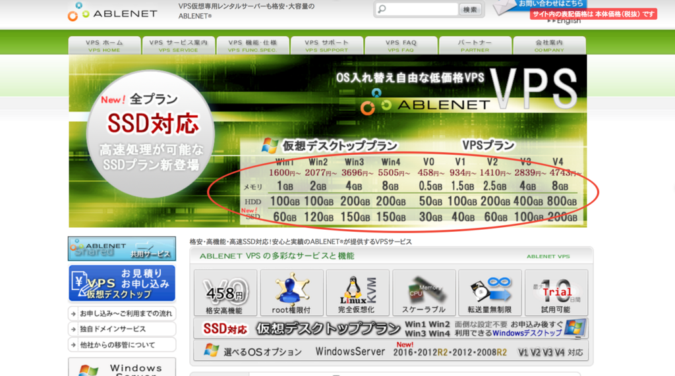Image resolution: width=675 pixels, height=376 pixels.
Task: Click the red 税抜 price notice badge
Action: [593, 14]
